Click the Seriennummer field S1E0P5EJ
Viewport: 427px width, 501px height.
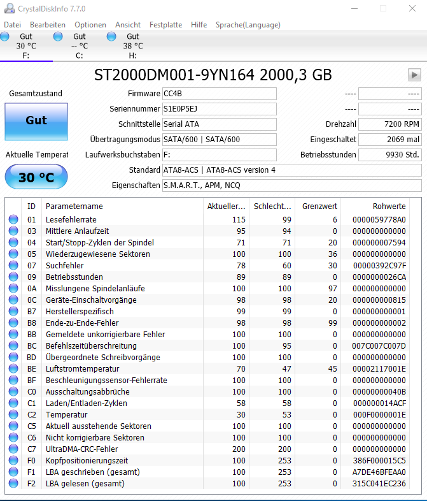pyautogui.click(x=220, y=109)
